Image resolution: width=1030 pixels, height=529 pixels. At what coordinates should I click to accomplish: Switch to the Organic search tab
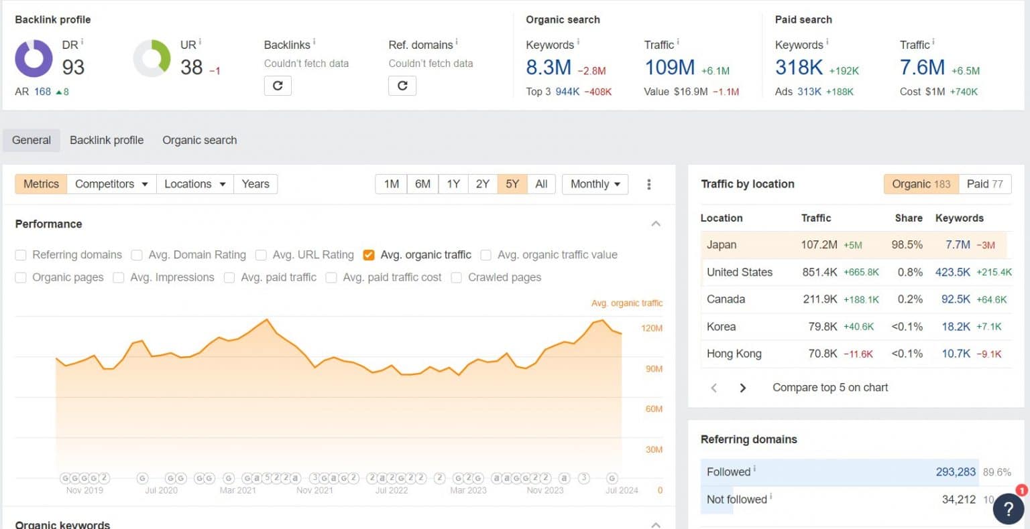click(x=199, y=140)
